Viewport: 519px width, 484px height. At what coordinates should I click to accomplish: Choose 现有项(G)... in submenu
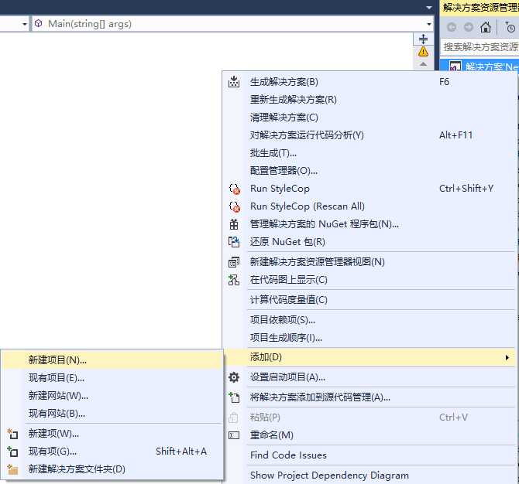(x=112, y=452)
